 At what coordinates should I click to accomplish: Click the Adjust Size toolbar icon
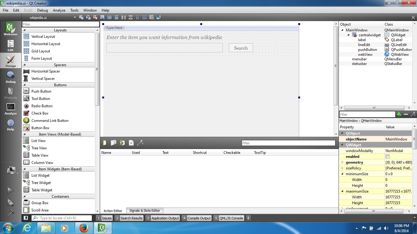[159, 17]
